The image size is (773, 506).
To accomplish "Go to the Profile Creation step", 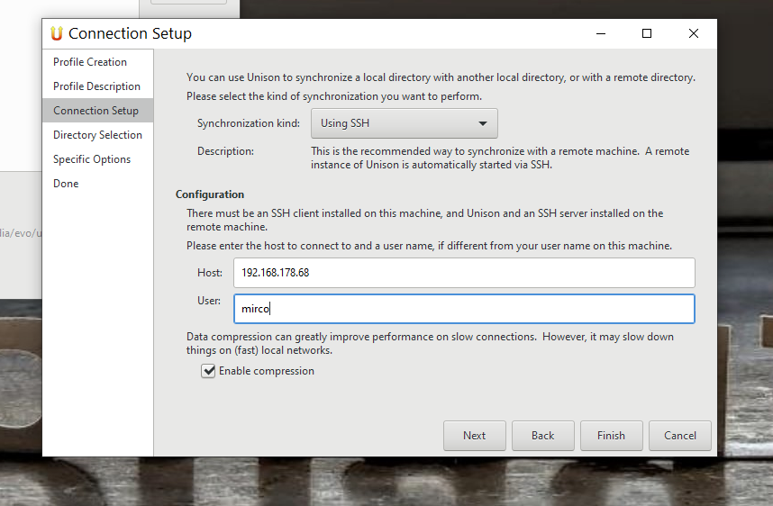I will pos(90,62).
